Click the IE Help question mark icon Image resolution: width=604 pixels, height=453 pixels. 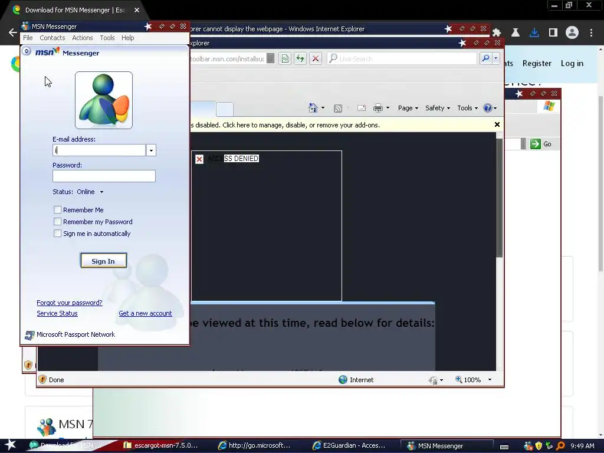[488, 108]
